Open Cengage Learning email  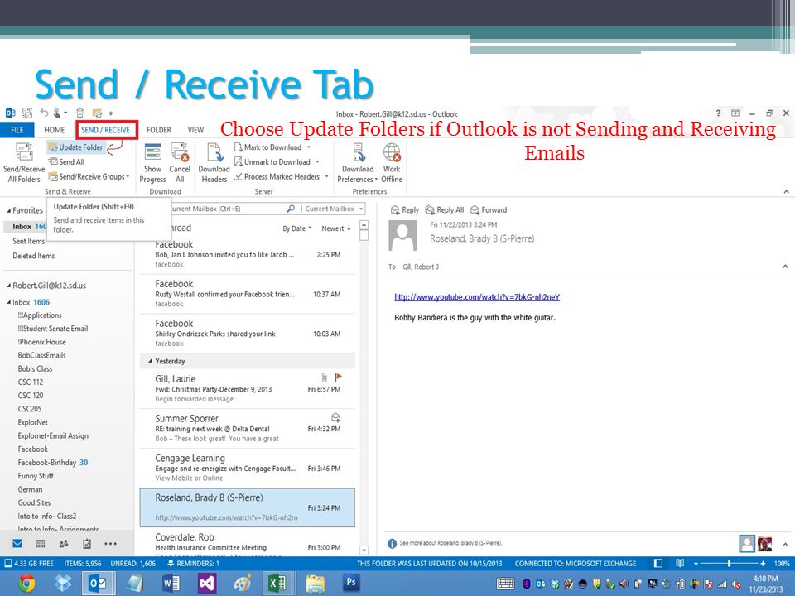248,468
